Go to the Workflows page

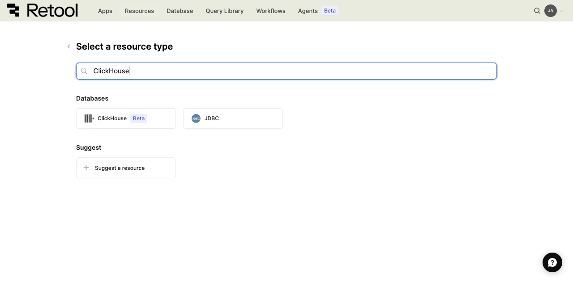point(271,11)
